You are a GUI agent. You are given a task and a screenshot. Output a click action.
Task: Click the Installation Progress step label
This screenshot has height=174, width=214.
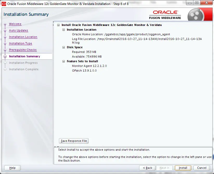(x=23, y=63)
